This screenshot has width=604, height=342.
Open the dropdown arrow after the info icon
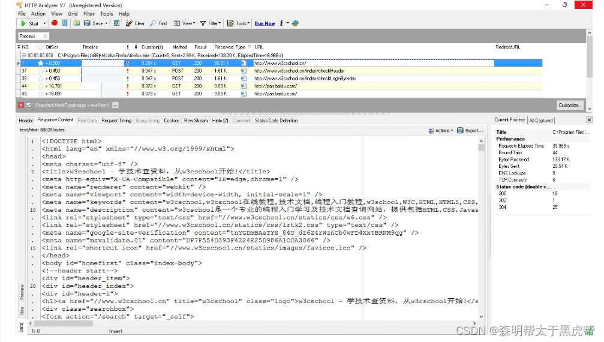point(287,23)
